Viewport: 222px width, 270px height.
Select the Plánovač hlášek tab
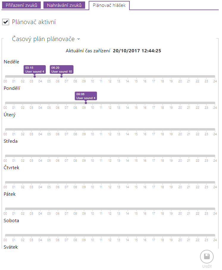click(109, 5)
